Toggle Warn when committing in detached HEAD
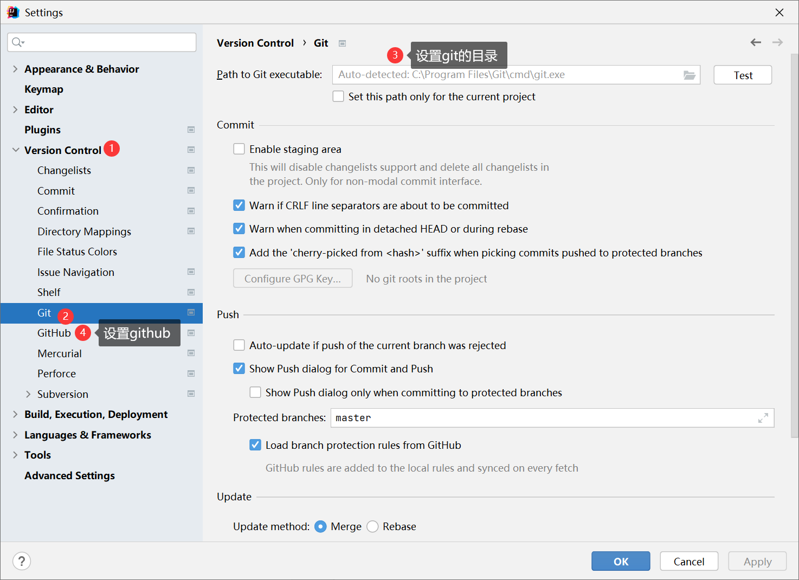 pyautogui.click(x=239, y=229)
